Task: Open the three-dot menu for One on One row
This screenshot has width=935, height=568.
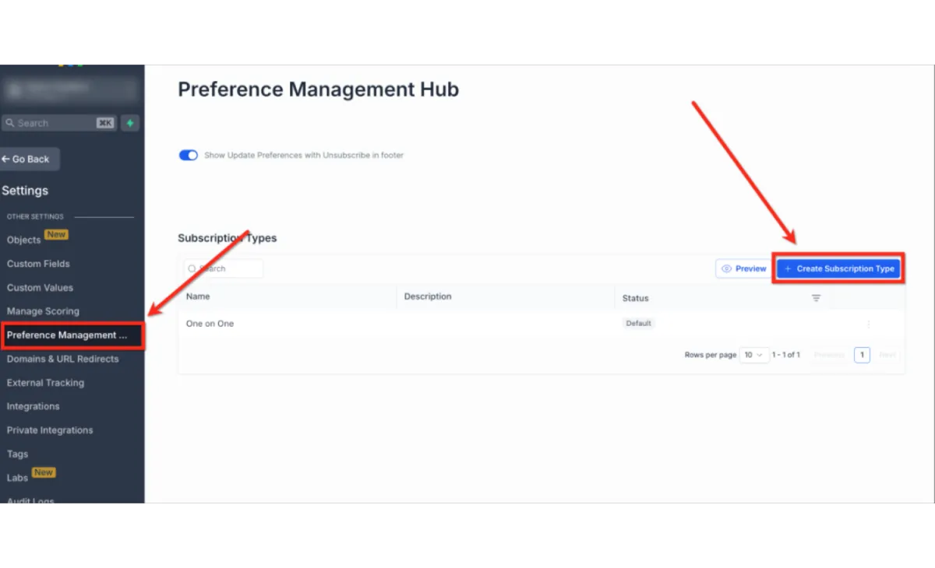Action: 869,324
